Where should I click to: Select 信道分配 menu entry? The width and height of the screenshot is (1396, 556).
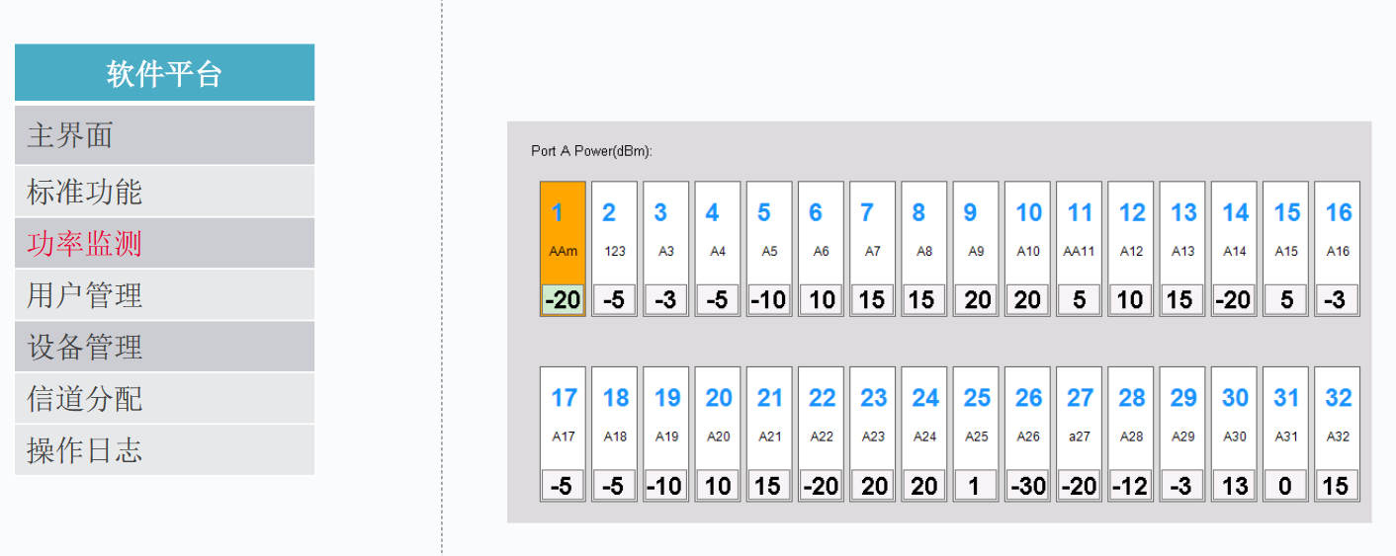164,398
